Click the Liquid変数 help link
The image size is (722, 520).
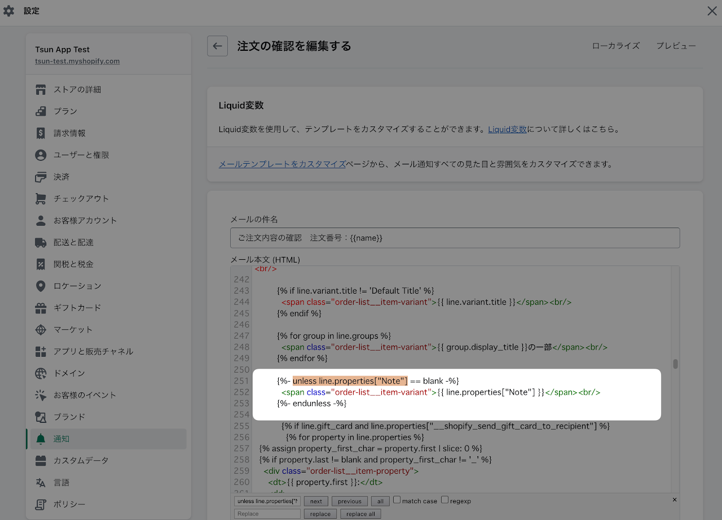tap(507, 129)
